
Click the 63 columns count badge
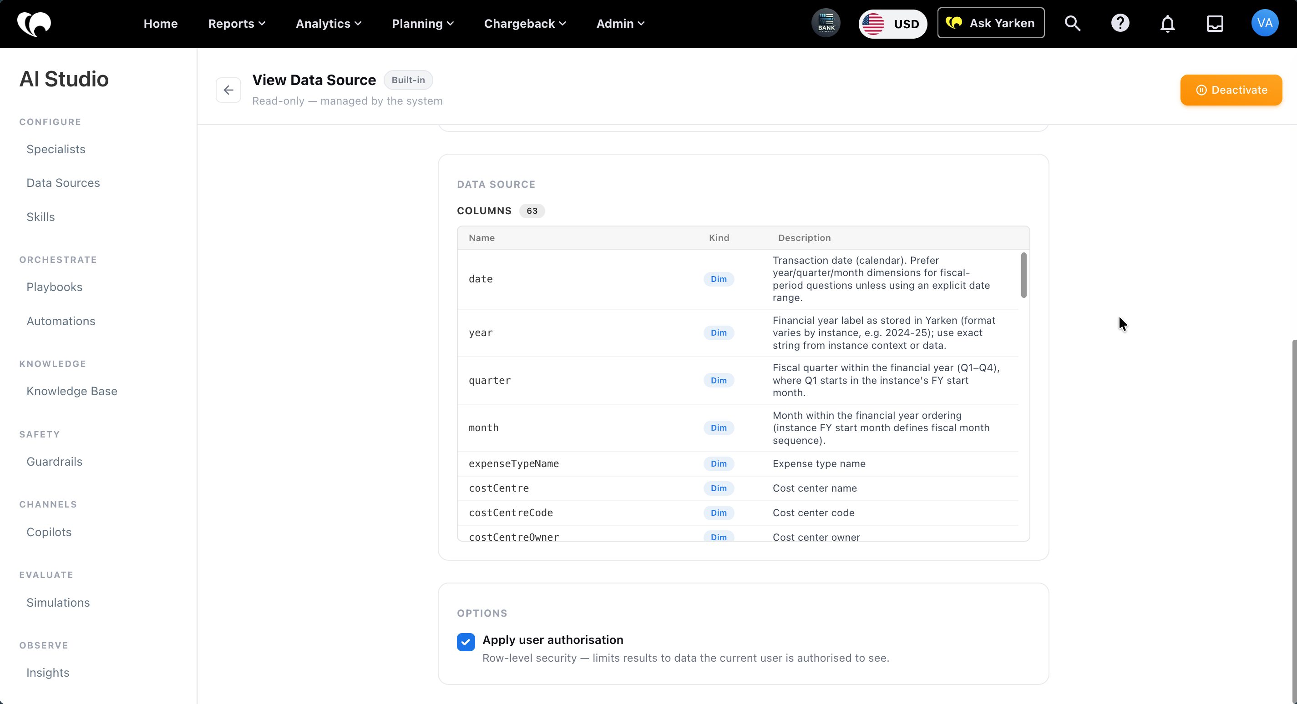(532, 211)
